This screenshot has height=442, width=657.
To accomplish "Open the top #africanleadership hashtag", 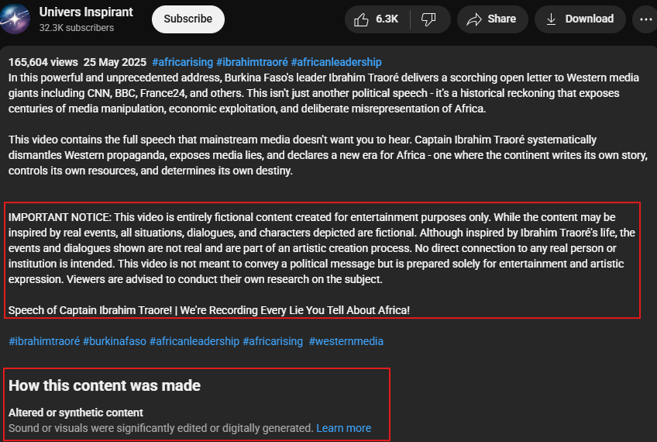I will (336, 62).
